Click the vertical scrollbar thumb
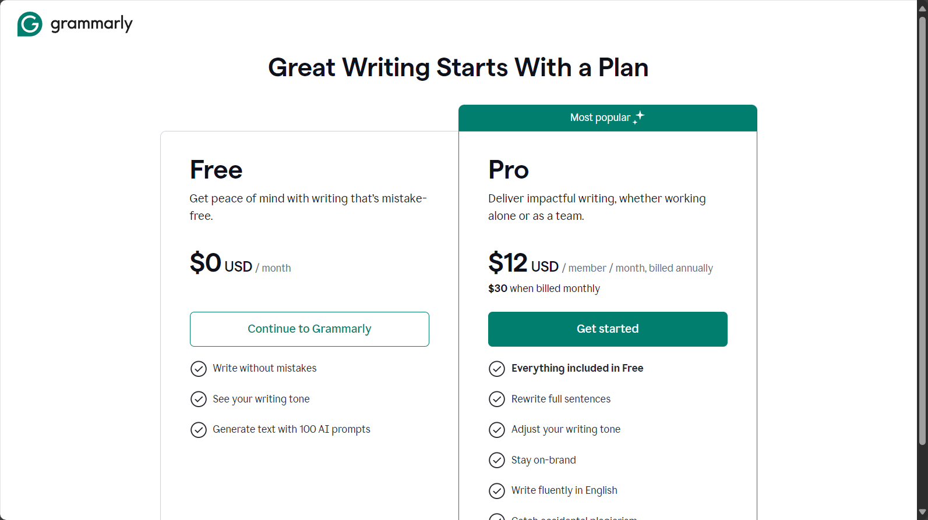 922,231
